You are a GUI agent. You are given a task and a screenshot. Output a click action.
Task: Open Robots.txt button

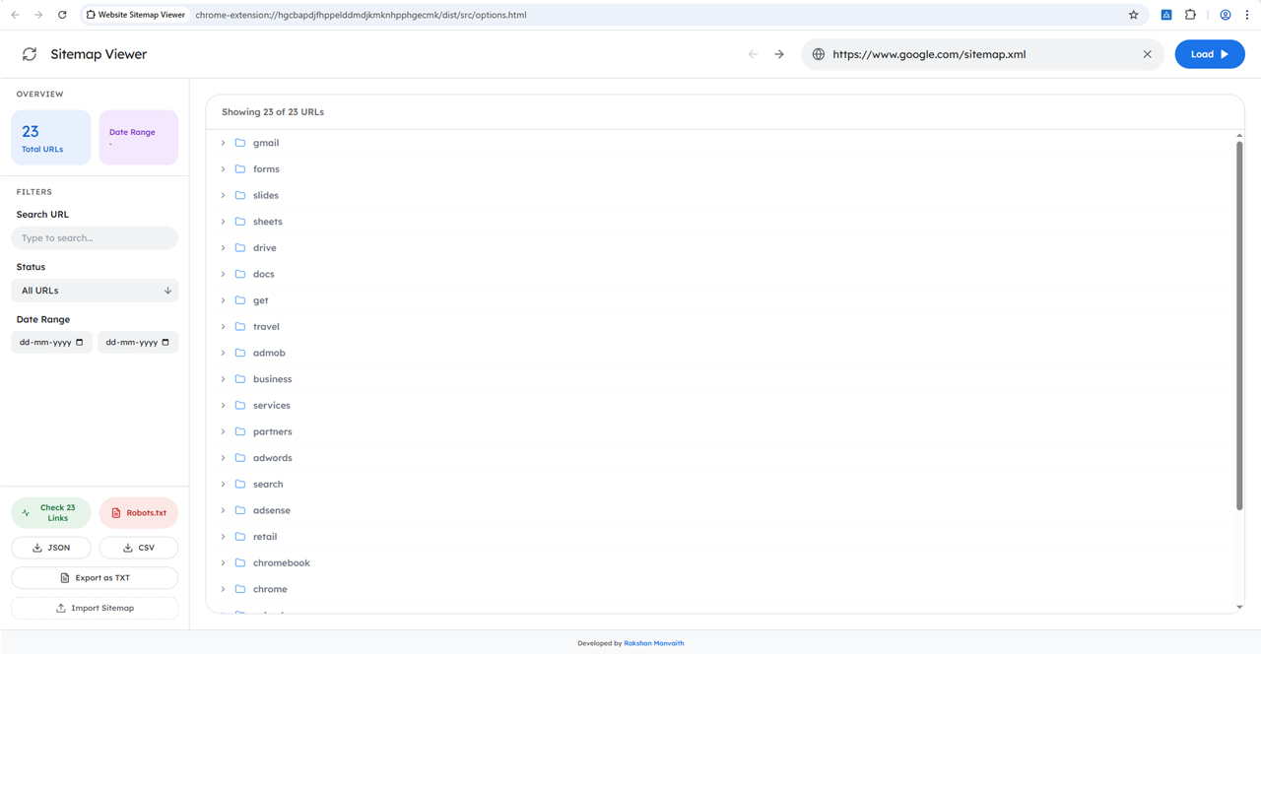pyautogui.click(x=139, y=513)
